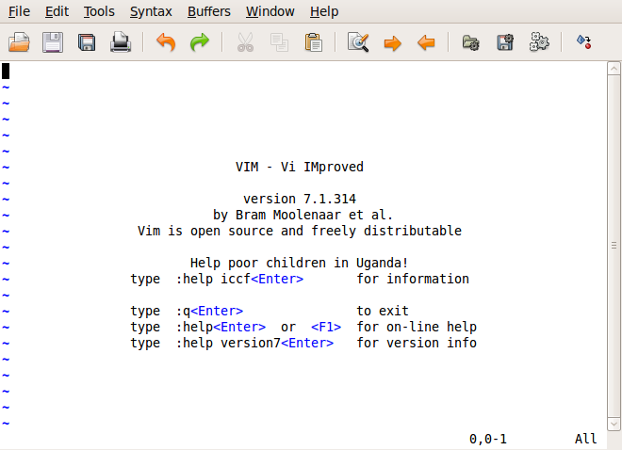Find previous with the left orange arrow
Screen dimensions: 622x450
point(426,42)
